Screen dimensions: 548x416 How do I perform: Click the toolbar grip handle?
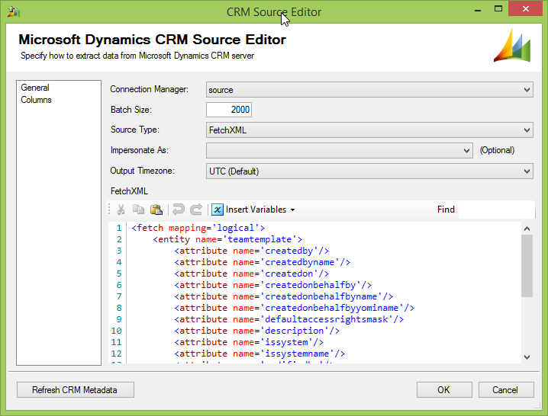click(x=109, y=210)
